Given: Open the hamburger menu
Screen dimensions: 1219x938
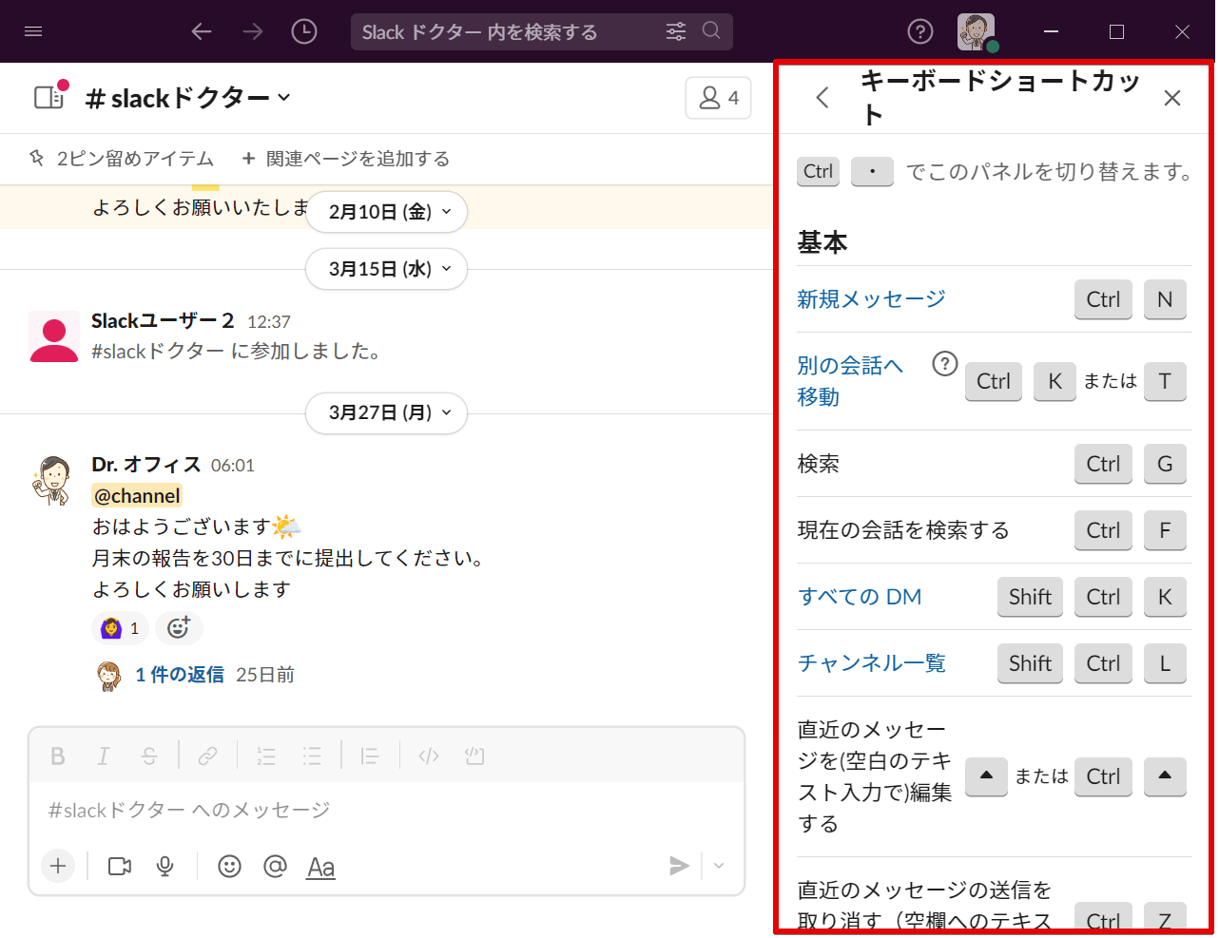Looking at the screenshot, I should 33,29.
